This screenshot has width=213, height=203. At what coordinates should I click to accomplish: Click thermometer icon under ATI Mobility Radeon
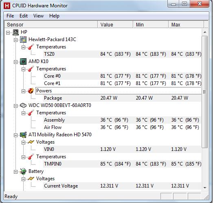click(x=31, y=157)
